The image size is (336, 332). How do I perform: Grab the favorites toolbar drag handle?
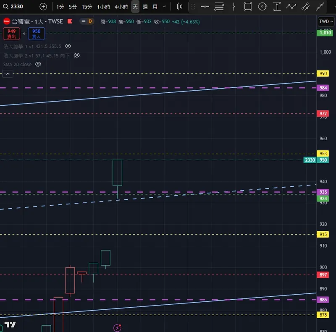tap(193, 7)
